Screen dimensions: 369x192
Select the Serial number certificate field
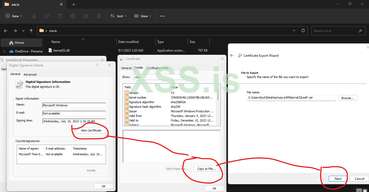click(x=137, y=97)
